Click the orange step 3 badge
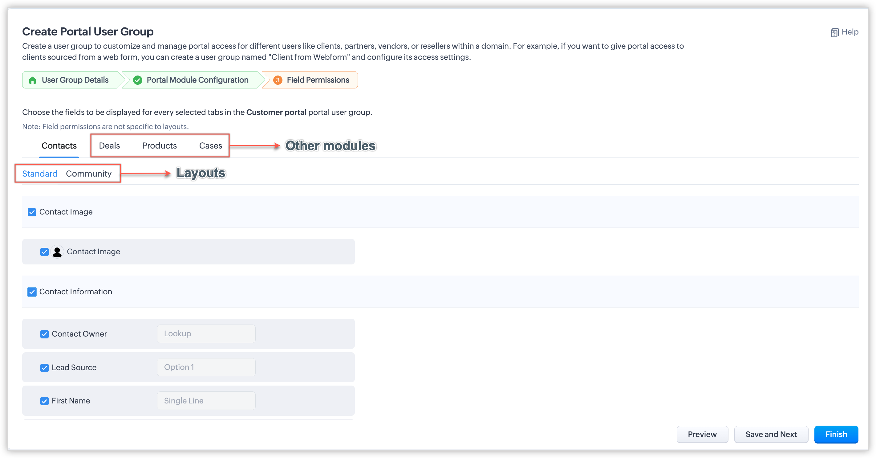 click(x=278, y=80)
